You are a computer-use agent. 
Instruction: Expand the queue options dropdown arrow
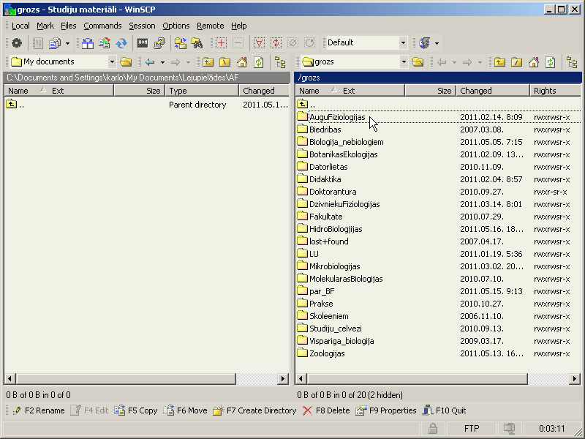click(x=67, y=43)
